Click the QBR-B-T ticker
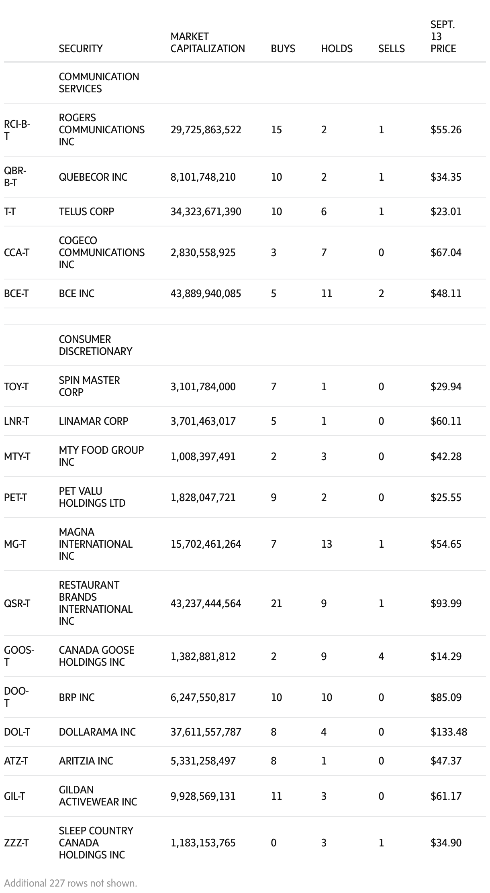 15,177
